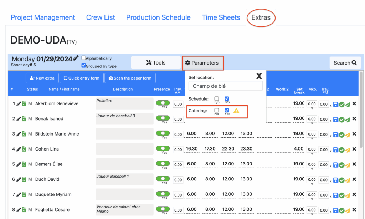Open the green PDF icon for Bildstein Marie-Anne
This screenshot has width=365, height=219.
(24, 134)
